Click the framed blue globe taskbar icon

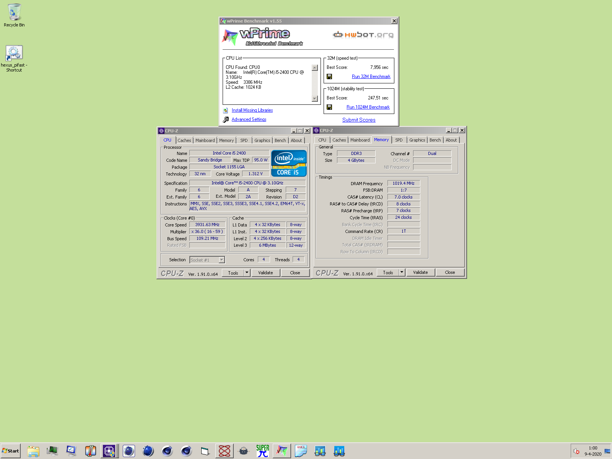129,451
